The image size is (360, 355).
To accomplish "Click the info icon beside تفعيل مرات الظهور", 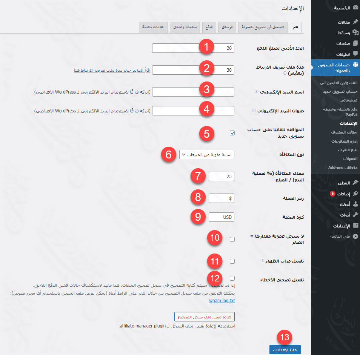I will [x=262, y=260].
